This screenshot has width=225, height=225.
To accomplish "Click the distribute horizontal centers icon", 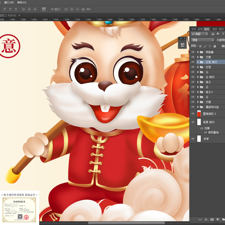I will tap(29, 9).
